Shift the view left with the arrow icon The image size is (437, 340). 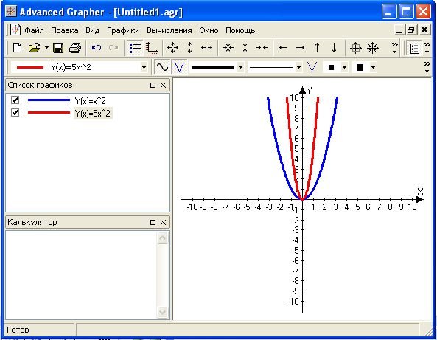click(283, 48)
